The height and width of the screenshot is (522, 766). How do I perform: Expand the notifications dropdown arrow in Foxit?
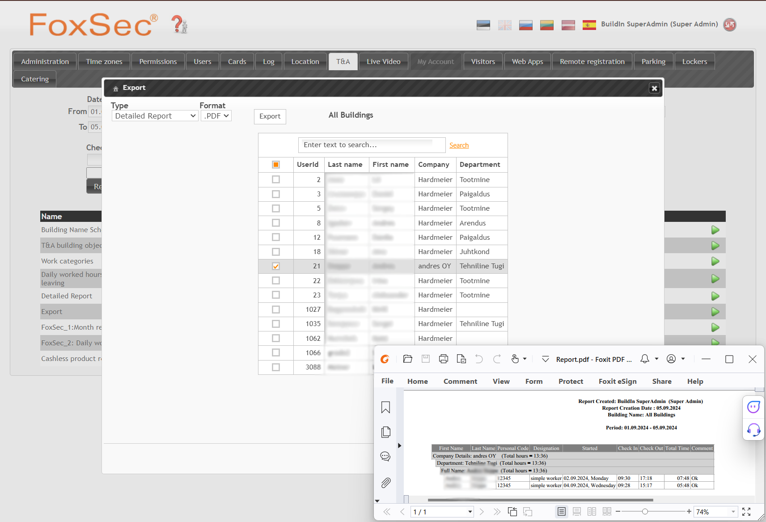tap(656, 359)
